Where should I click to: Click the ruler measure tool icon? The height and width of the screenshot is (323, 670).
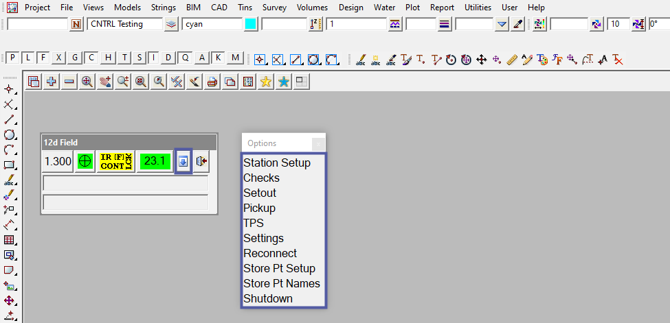511,60
